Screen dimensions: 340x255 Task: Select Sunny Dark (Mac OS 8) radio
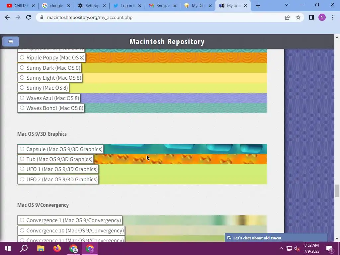22,68
